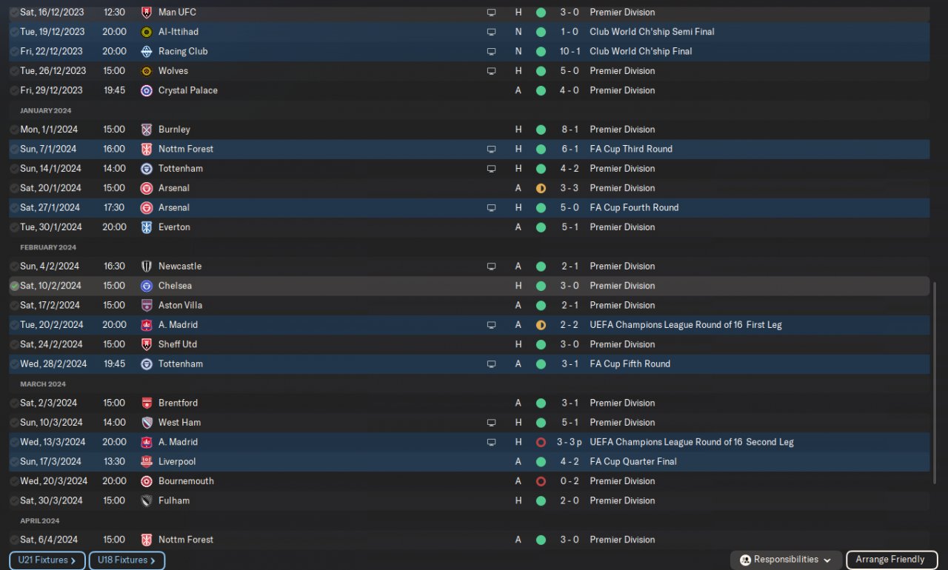Click the Bournemouth club badge icon

(x=147, y=481)
